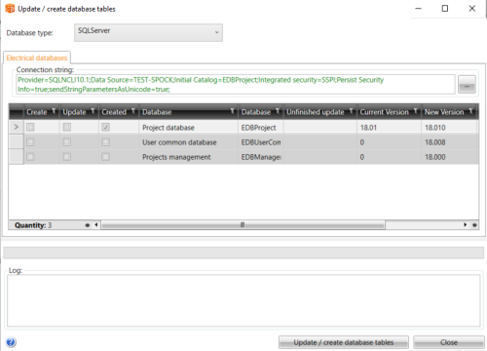The height and width of the screenshot is (351, 487).
Task: Jump to last column dot button
Action: click(x=474, y=225)
